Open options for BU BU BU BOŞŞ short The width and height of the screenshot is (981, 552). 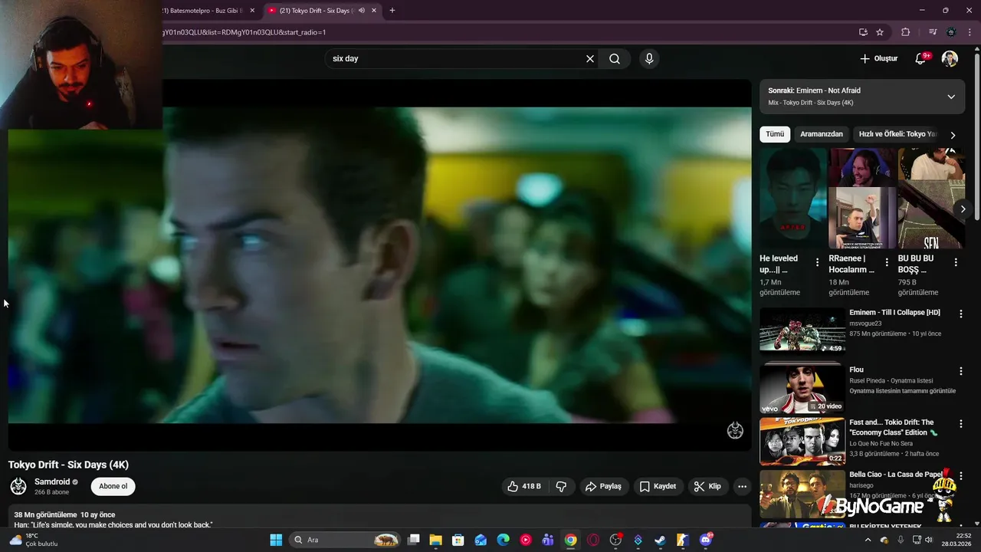click(956, 262)
